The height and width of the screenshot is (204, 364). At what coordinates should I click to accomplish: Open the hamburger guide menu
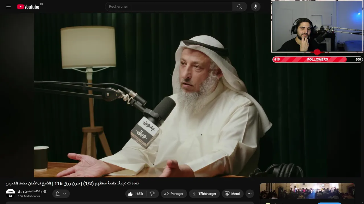point(9,7)
